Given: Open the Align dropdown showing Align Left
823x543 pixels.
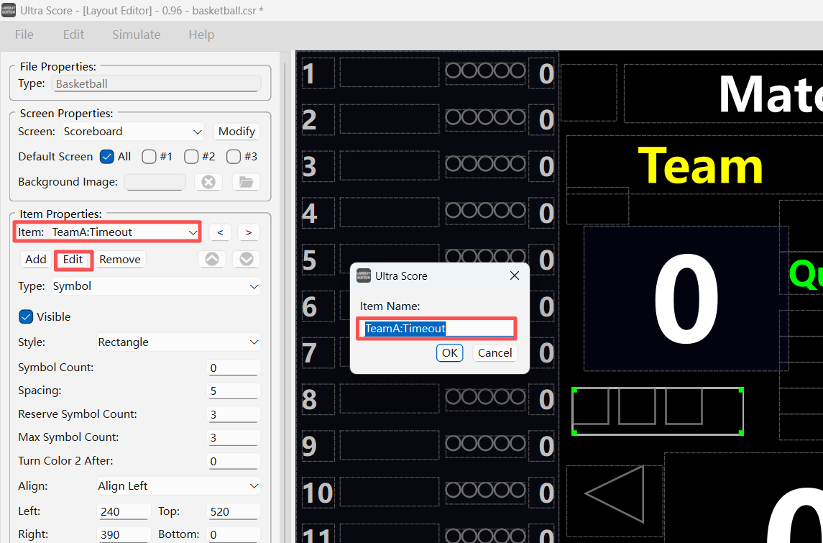Looking at the screenshot, I should pyautogui.click(x=178, y=485).
